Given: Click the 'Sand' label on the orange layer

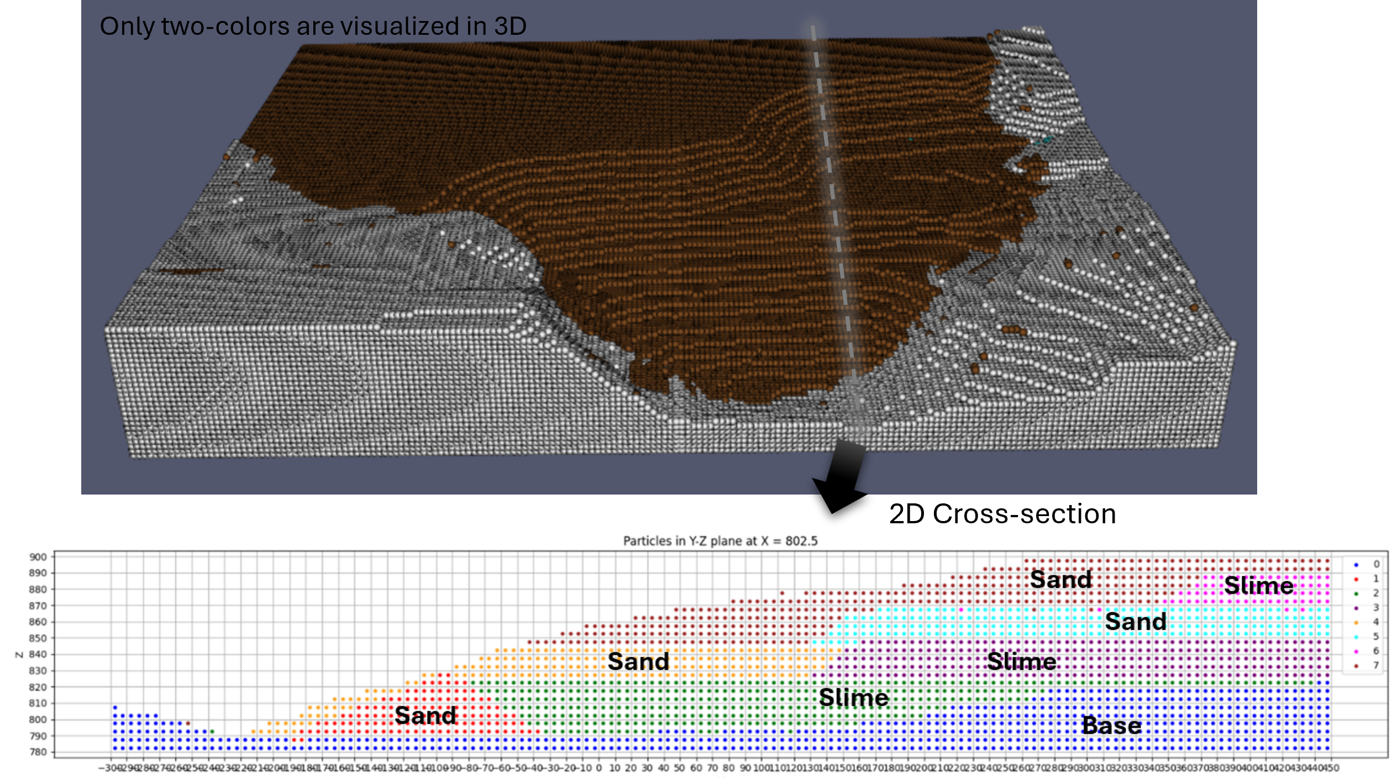Looking at the screenshot, I should 638,661.
